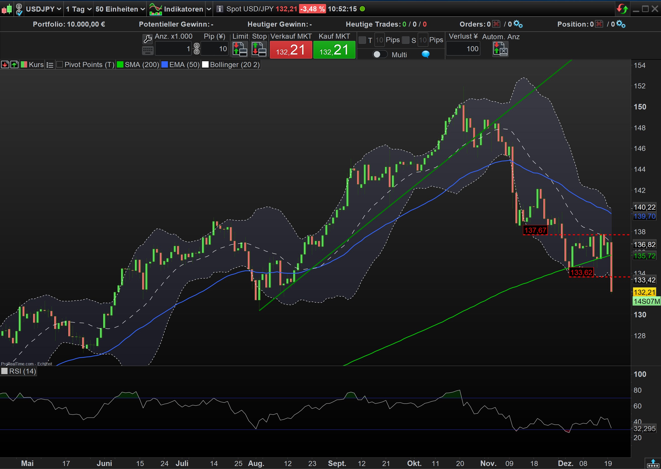Click the blue speech bubble help icon
The image size is (661, 469).
[426, 54]
